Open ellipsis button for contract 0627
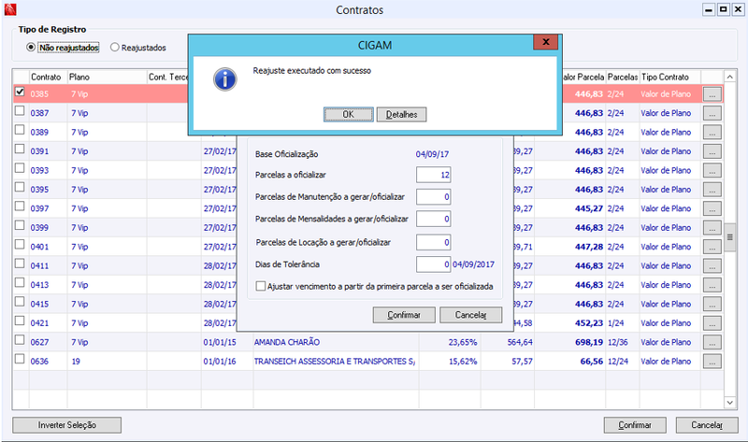Viewport: 748px width, 442px height. click(x=712, y=342)
